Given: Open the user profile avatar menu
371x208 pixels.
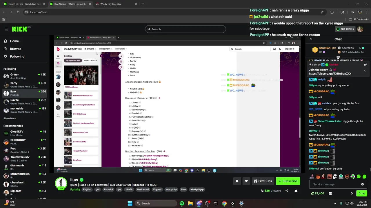Looking at the screenshot, I should [x=360, y=29].
